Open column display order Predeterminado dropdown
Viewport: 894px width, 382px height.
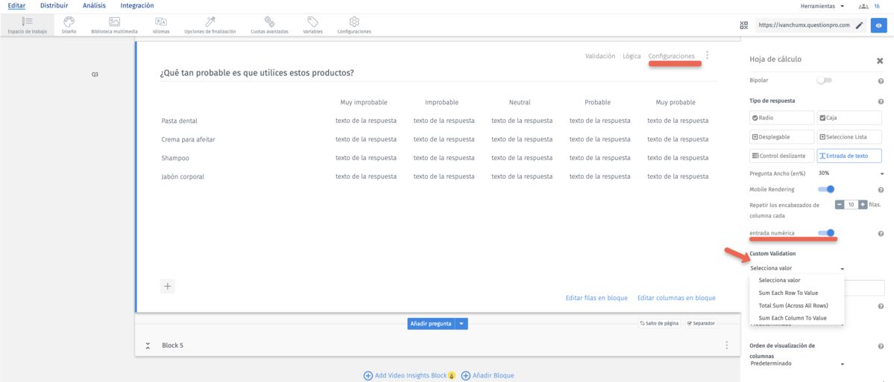[797, 363]
